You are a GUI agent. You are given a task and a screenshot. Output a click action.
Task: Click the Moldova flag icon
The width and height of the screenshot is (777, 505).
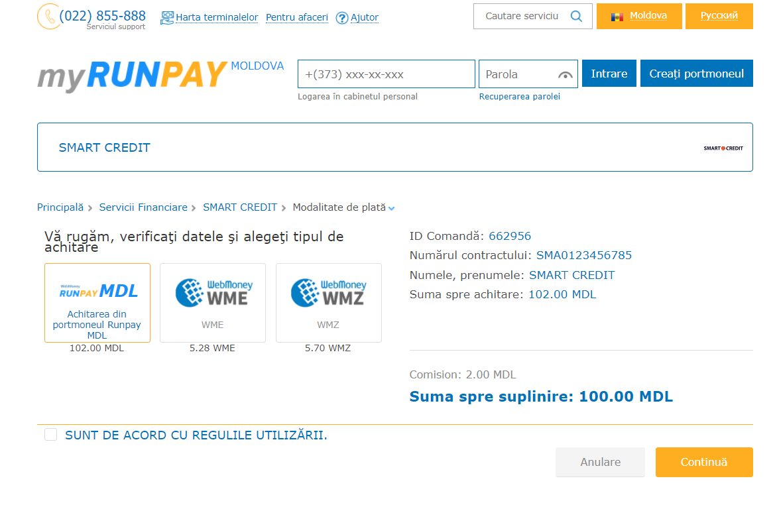click(617, 17)
